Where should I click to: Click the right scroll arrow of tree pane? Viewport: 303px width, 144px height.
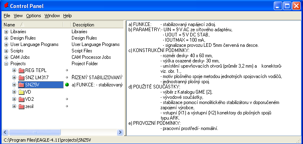(120, 132)
